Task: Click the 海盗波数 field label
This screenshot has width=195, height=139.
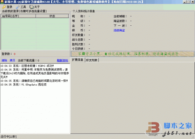Action: (120, 21)
